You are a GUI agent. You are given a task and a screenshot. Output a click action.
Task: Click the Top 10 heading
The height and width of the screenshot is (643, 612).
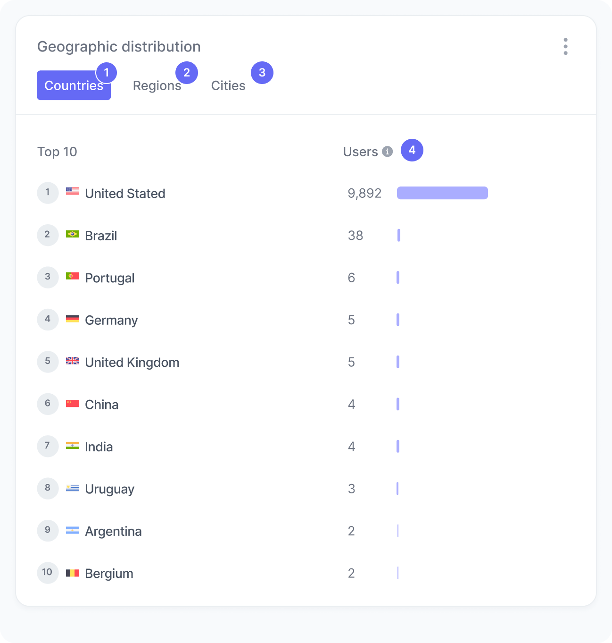click(57, 152)
